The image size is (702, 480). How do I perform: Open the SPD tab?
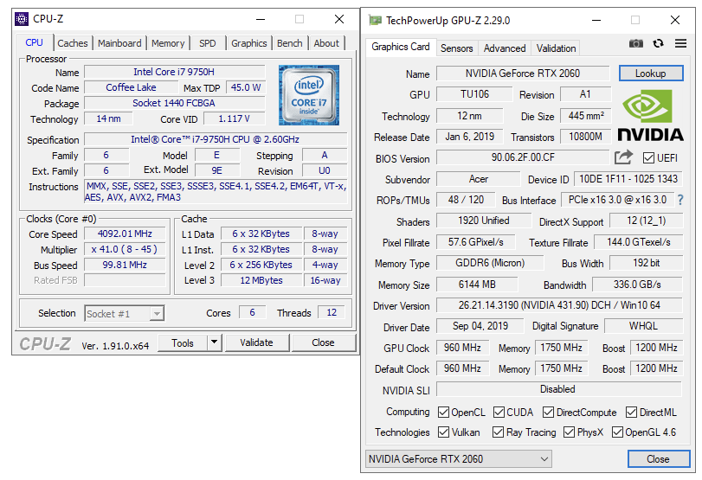coord(207,43)
